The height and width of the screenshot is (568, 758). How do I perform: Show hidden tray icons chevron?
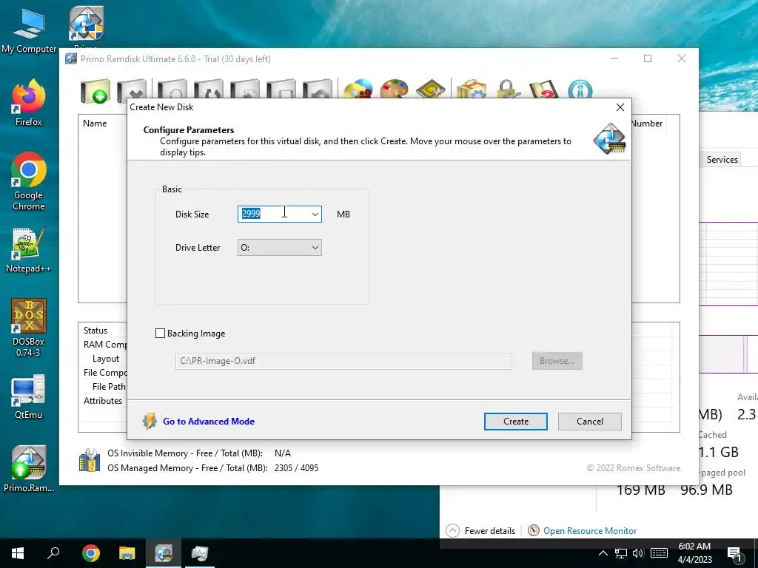pyautogui.click(x=603, y=553)
